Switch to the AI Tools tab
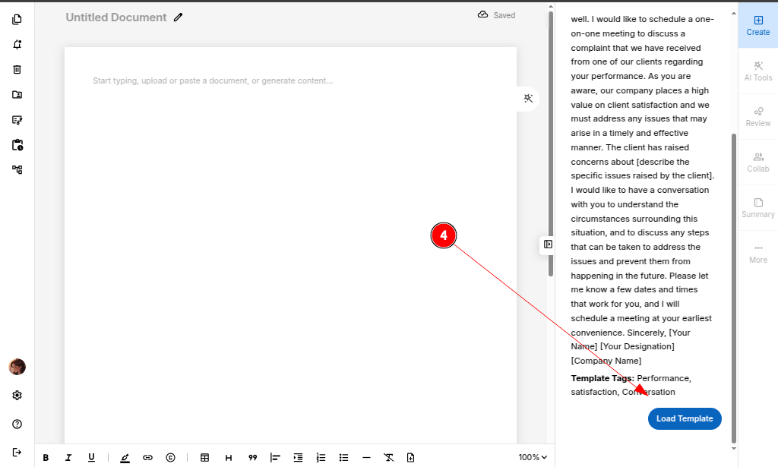 757,71
